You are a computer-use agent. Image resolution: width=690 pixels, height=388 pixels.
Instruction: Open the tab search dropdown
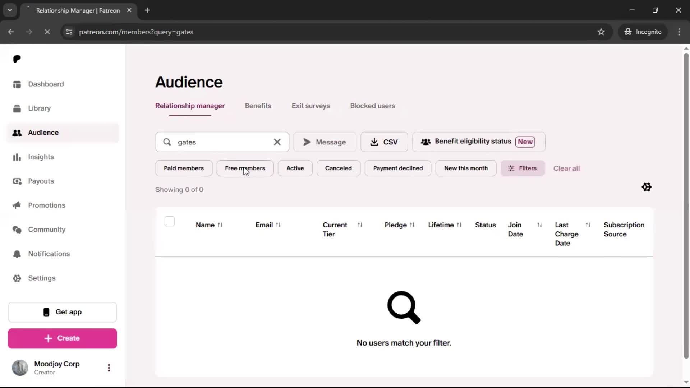(10, 10)
